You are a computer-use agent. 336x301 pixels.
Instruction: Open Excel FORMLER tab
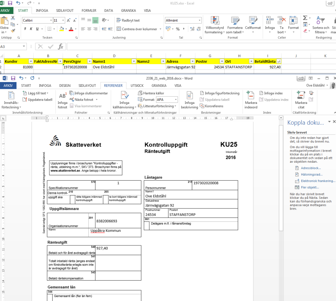(x=89, y=10)
